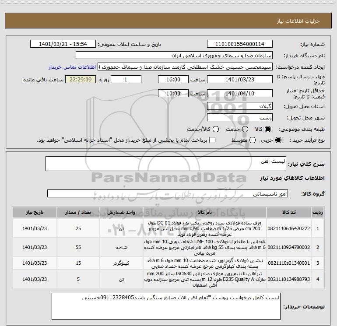Click the validity time field 10:00

[173, 93]
